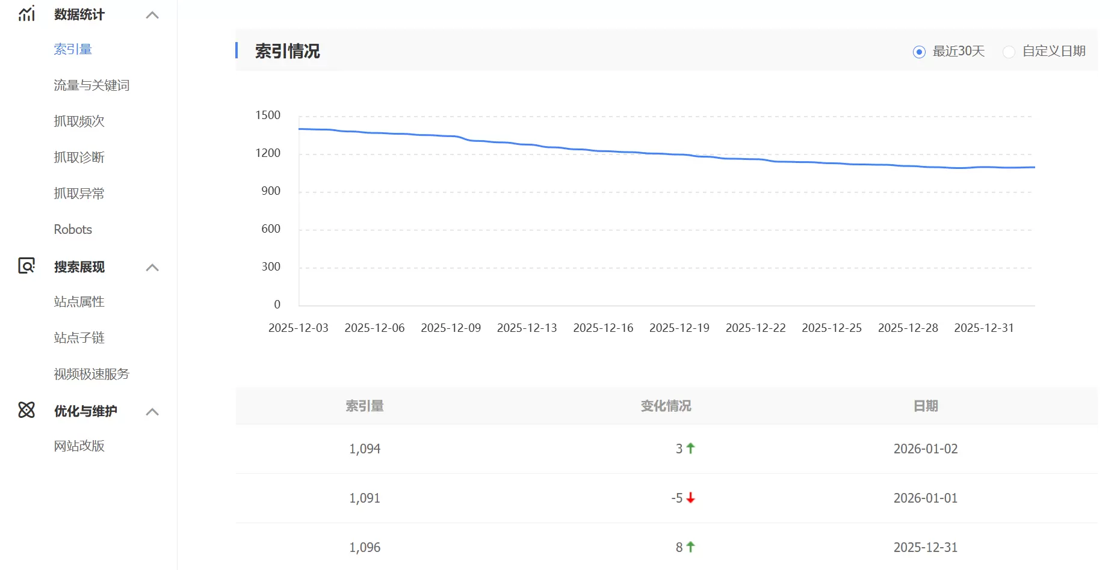Select the 最近30天 radio option
Viewport: 1120px width, 570px height.
919,52
